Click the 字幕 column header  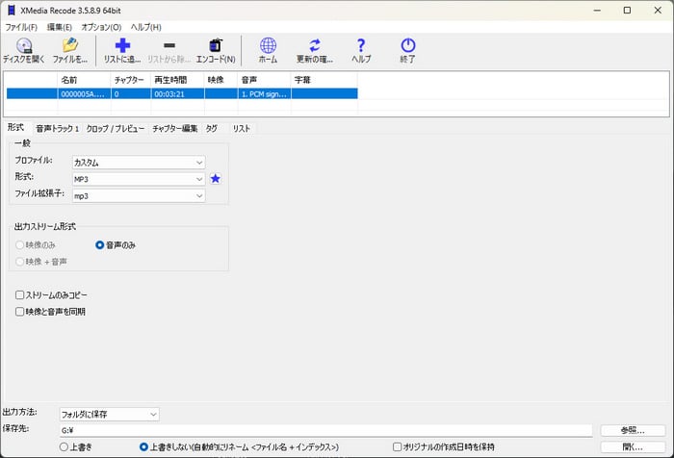[324, 80]
